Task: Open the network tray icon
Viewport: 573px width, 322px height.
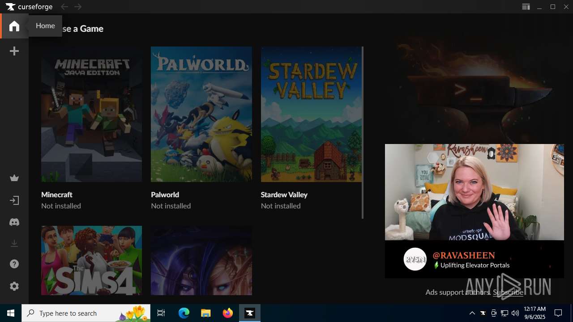Action: 505,313
